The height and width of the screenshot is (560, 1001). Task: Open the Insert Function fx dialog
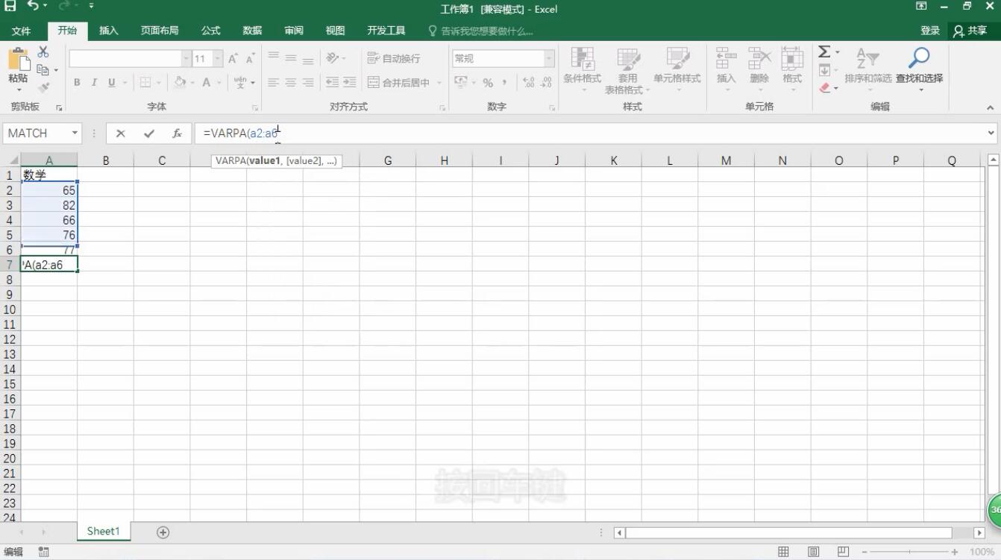pos(177,133)
